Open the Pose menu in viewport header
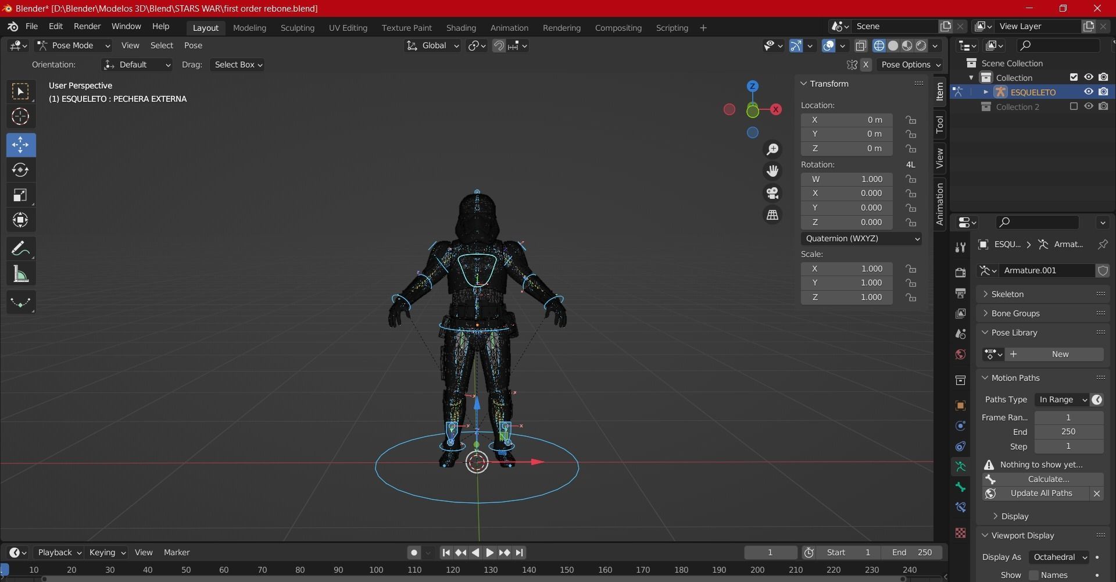The height and width of the screenshot is (582, 1116). tap(193, 45)
